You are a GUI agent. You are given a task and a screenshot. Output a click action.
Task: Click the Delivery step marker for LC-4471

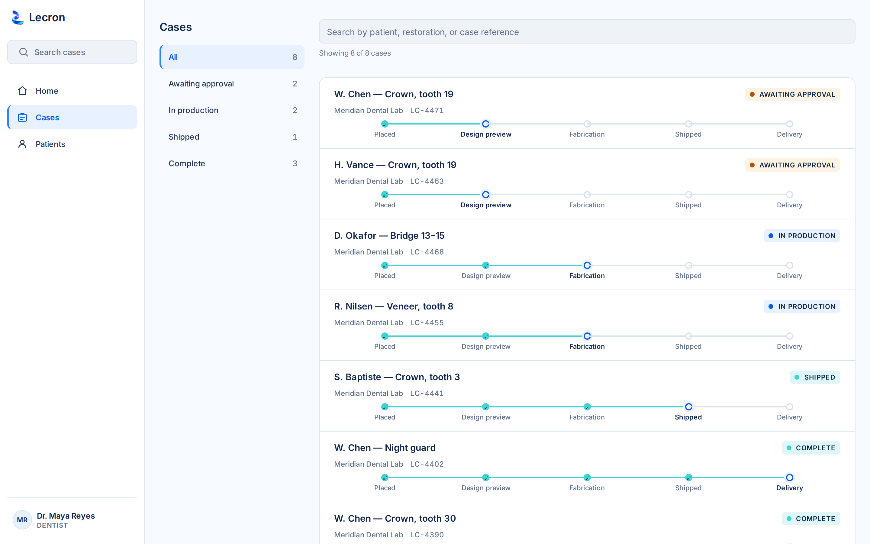pos(789,124)
